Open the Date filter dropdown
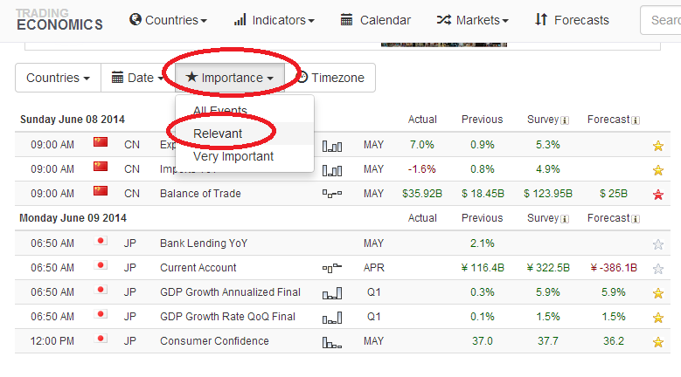681x377 pixels. (x=137, y=78)
